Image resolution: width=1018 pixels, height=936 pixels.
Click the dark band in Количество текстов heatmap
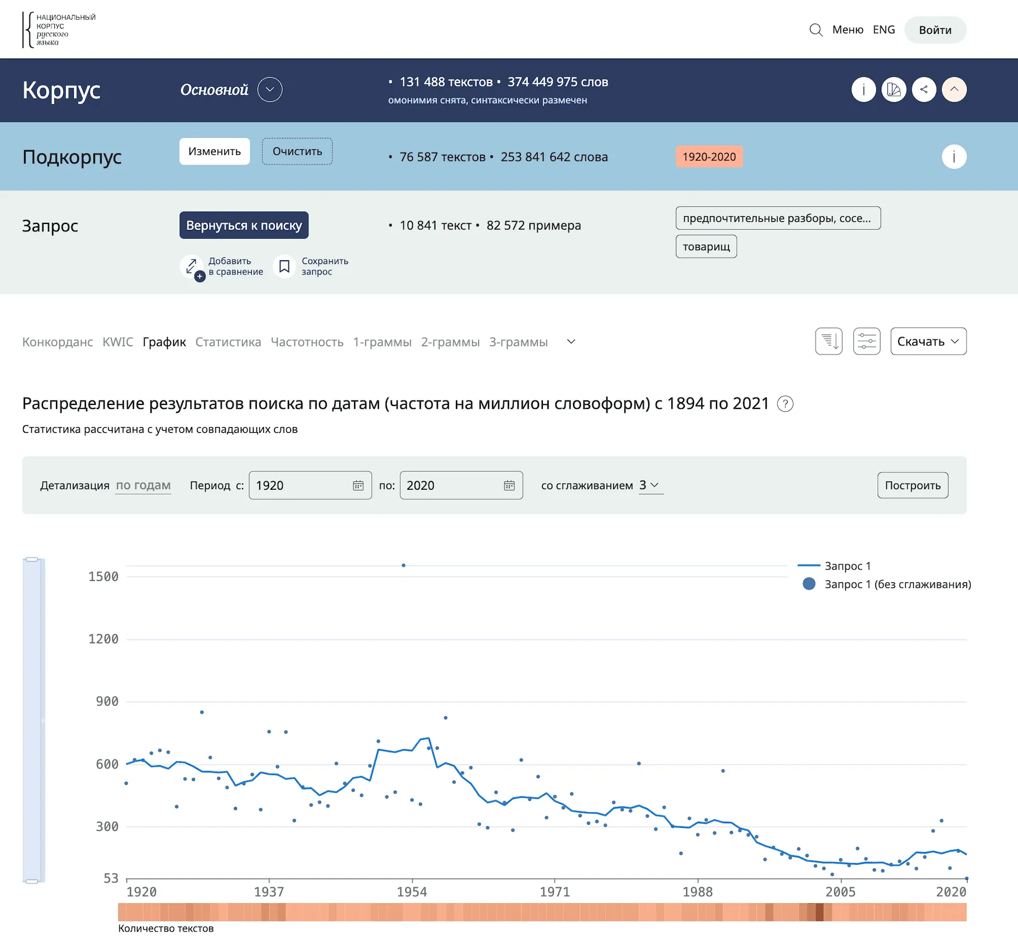[x=819, y=912]
